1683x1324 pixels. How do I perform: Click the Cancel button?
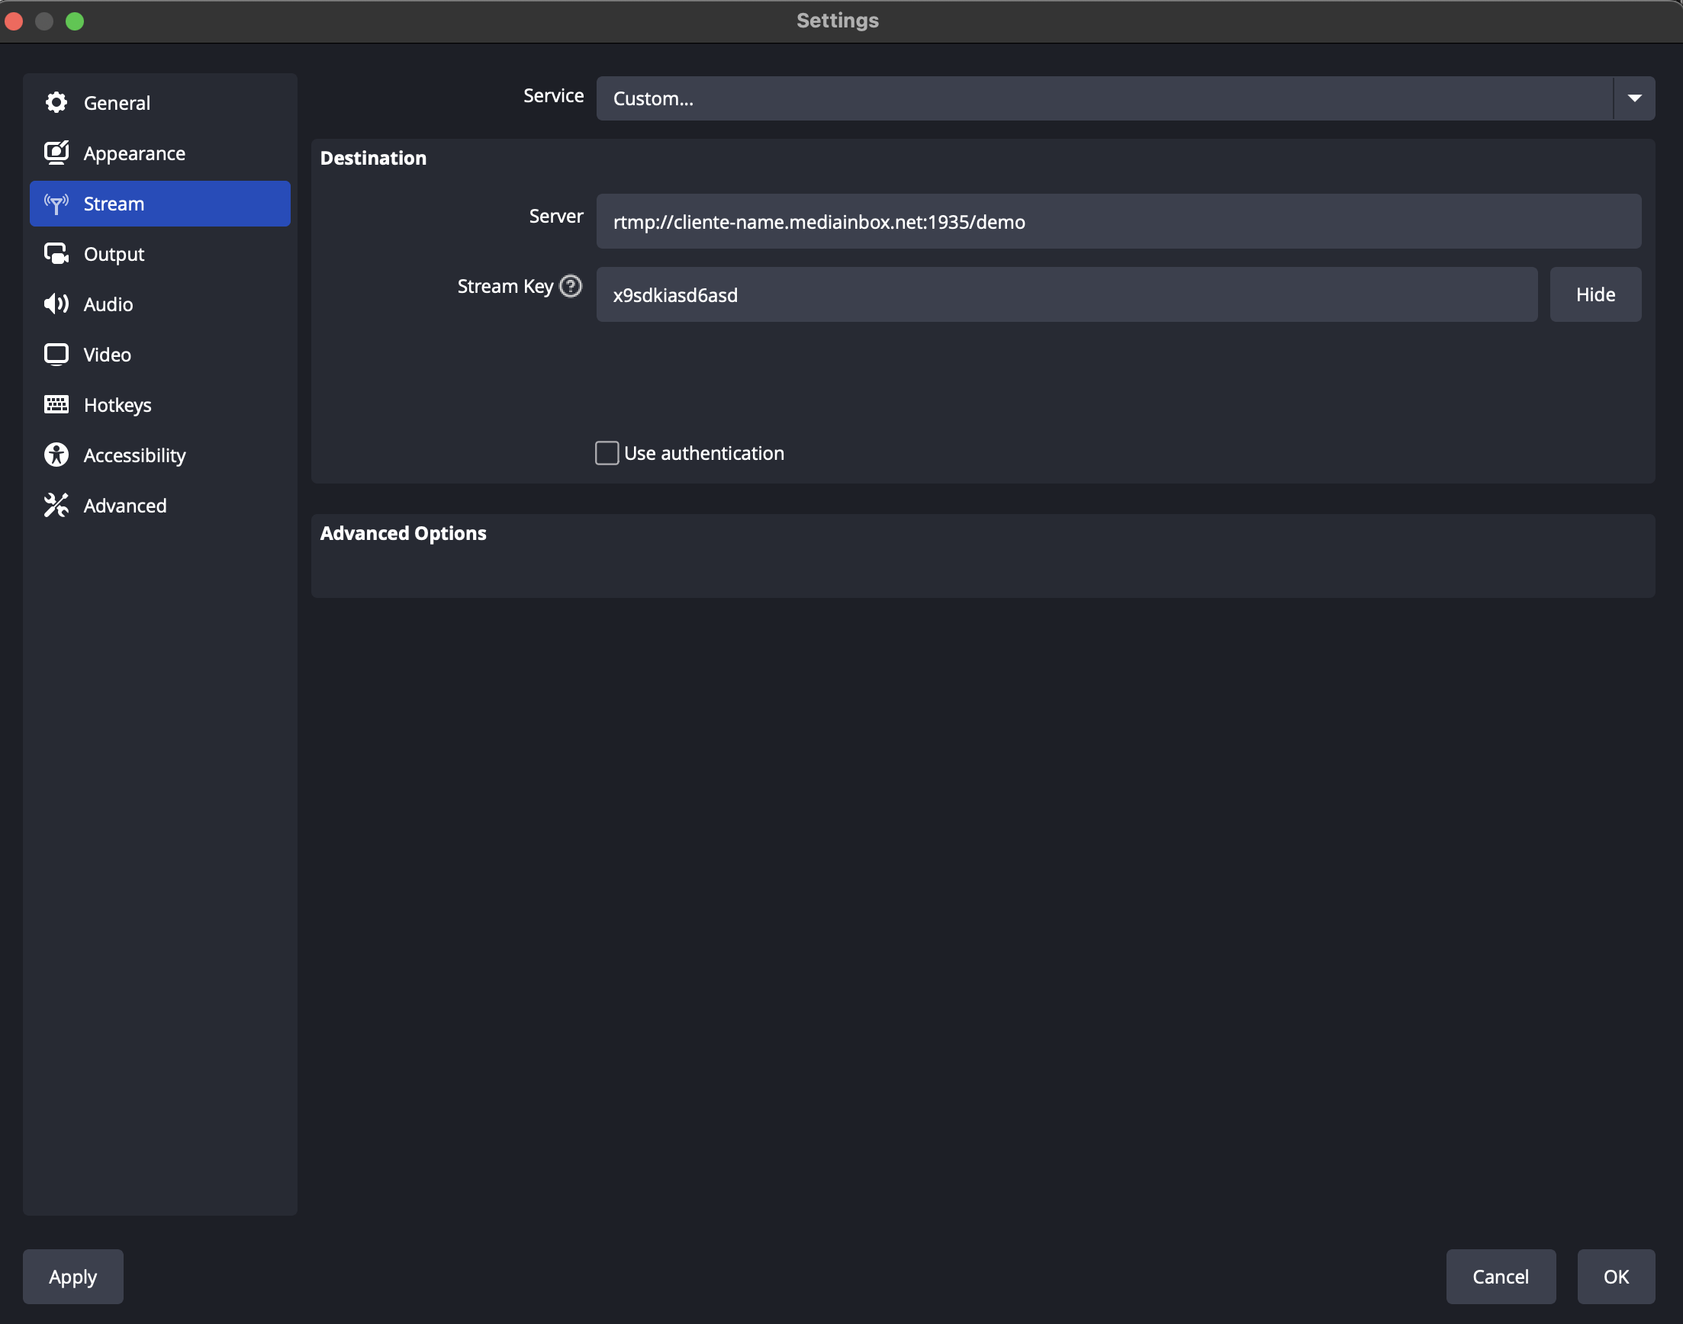click(1500, 1276)
